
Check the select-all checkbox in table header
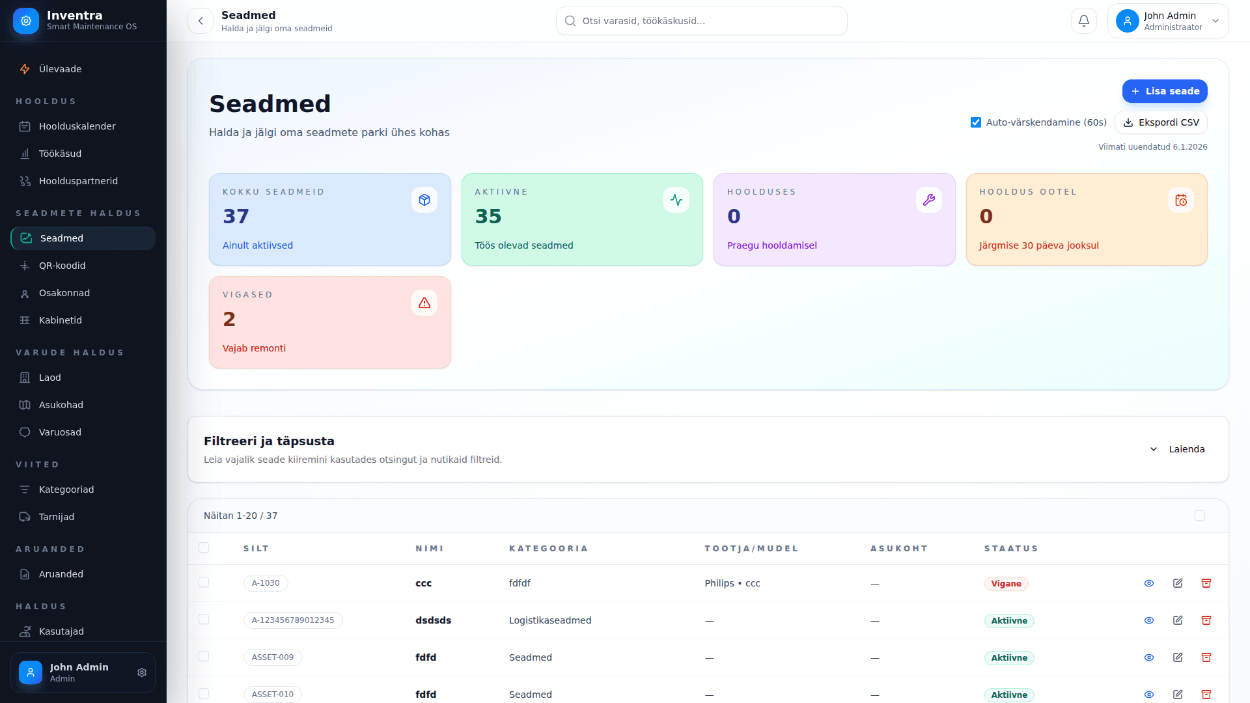pos(204,547)
